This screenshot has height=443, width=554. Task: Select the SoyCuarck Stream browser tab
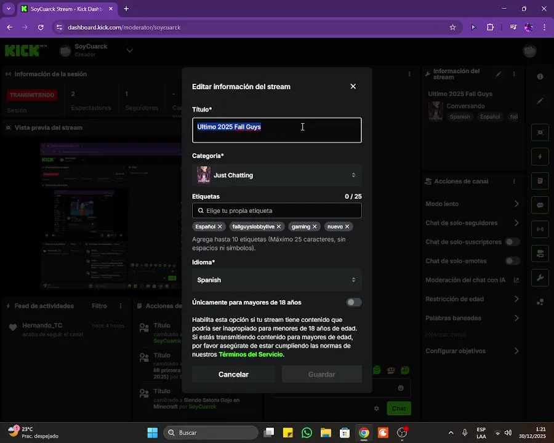pyautogui.click(x=66, y=9)
